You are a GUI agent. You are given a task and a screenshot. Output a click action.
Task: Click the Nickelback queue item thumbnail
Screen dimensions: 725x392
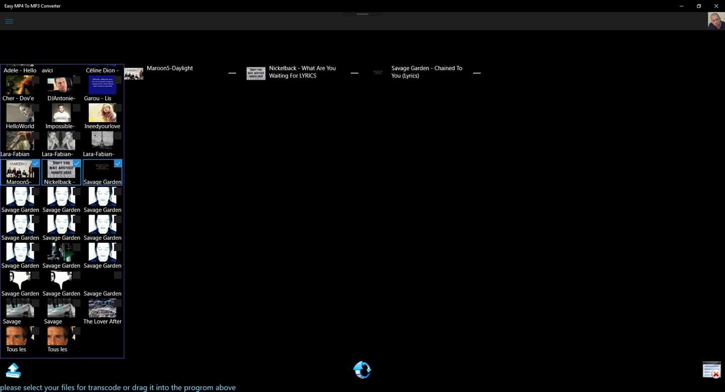coord(256,73)
